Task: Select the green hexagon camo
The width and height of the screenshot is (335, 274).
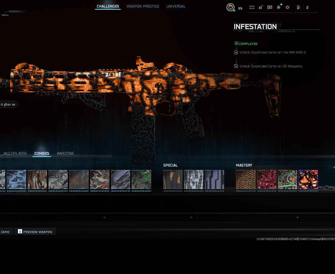Action: [141, 179]
